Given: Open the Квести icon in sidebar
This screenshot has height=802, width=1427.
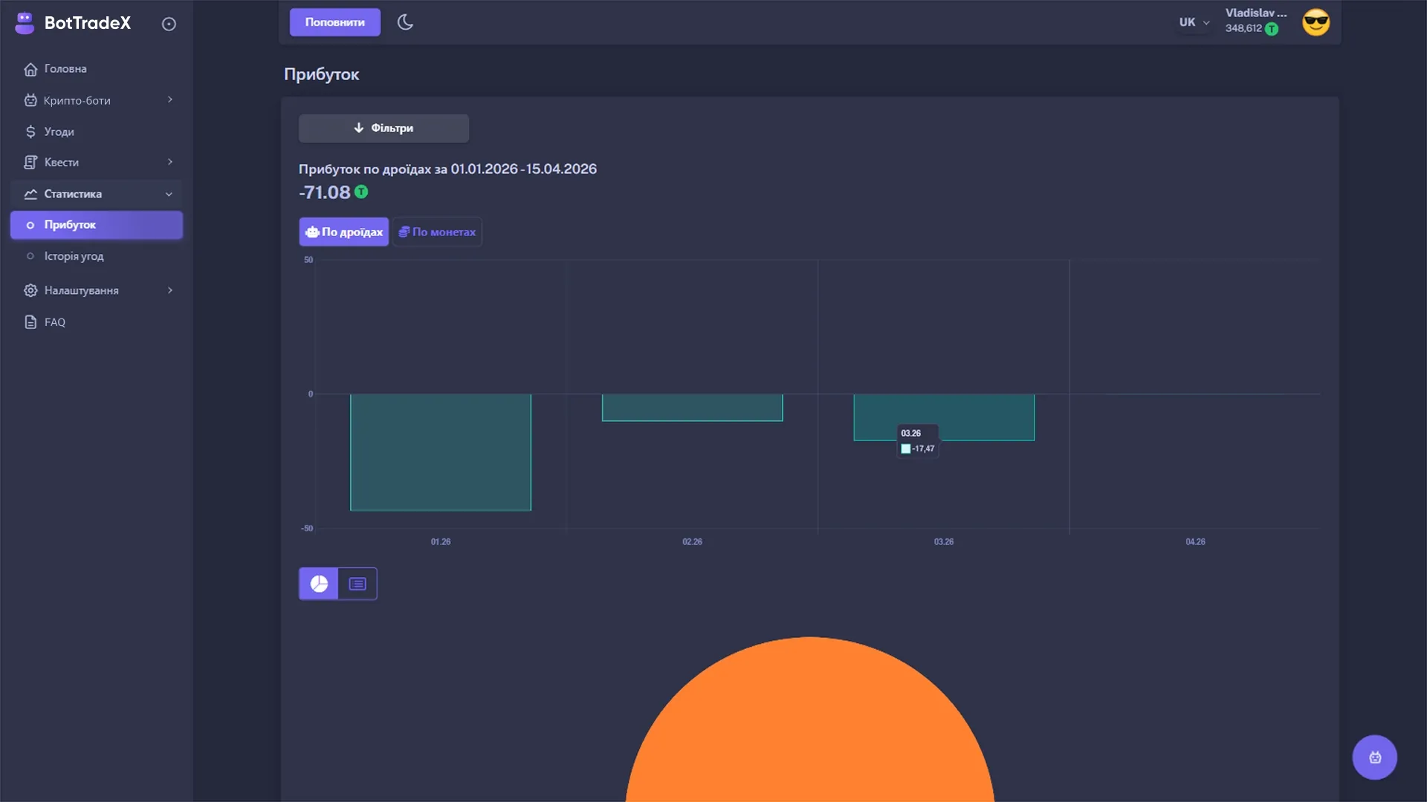Looking at the screenshot, I should click(x=30, y=162).
